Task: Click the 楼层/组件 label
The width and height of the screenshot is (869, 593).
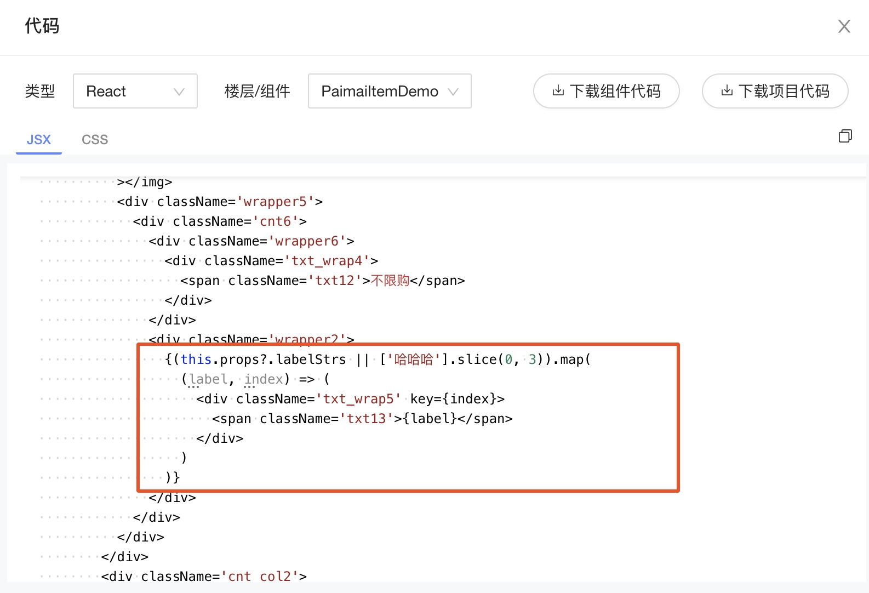Action: pyautogui.click(x=257, y=91)
